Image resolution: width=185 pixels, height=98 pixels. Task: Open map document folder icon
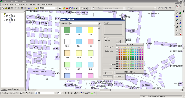6,8
